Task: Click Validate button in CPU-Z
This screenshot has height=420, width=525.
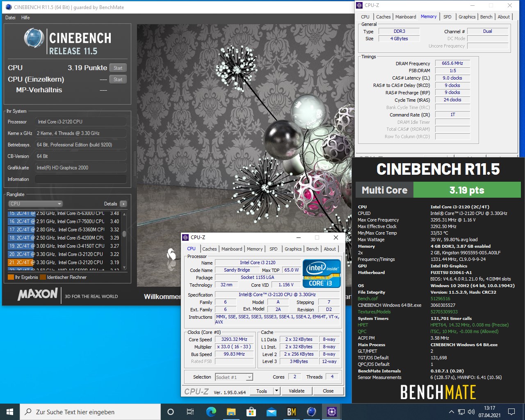Action: [297, 391]
